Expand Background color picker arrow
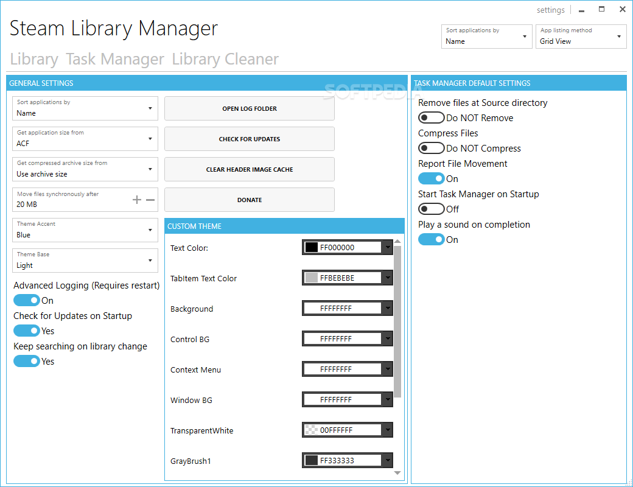This screenshot has height=487, width=633. (388, 308)
